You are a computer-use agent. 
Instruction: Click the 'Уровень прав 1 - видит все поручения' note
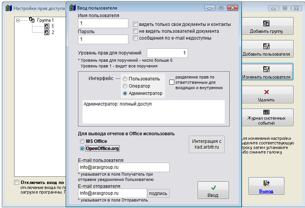[119, 66]
